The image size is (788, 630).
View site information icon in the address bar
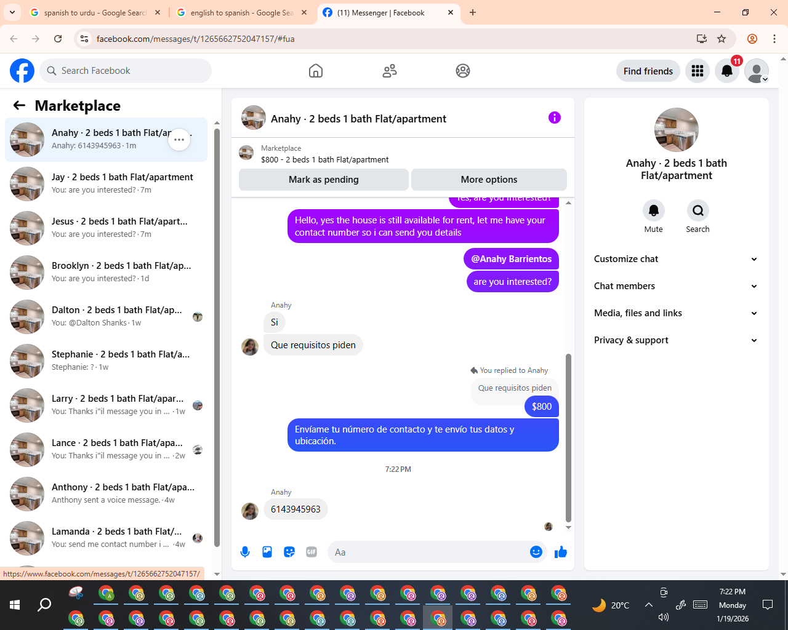[84, 39]
